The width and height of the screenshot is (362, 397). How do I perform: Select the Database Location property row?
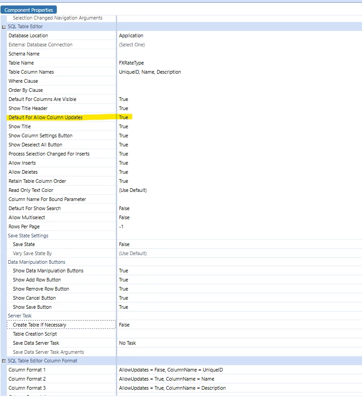point(61,36)
